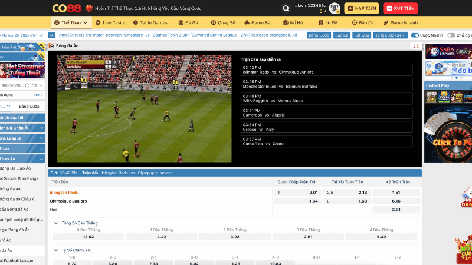Open the SABA Esports banner
Image resolution: width=472 pixels, height=265 pixels.
point(448,51)
